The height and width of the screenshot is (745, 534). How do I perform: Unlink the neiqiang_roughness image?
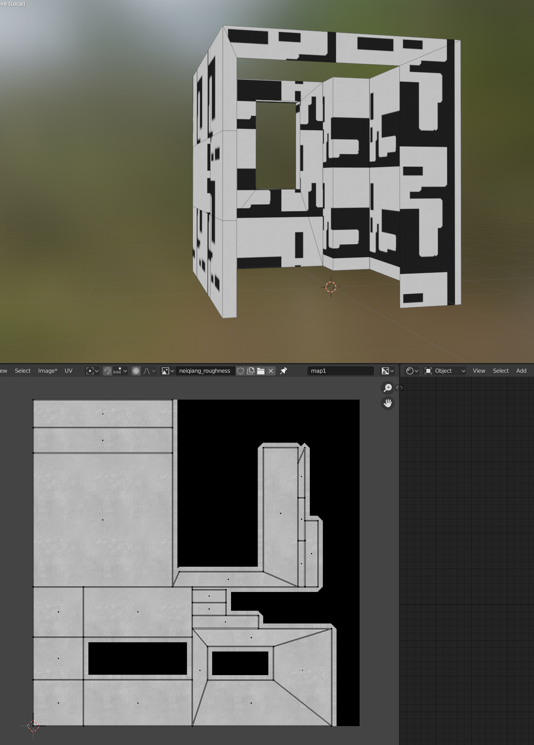(271, 371)
